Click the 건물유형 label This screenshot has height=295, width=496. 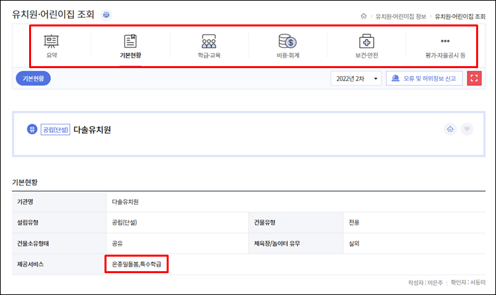(265, 222)
